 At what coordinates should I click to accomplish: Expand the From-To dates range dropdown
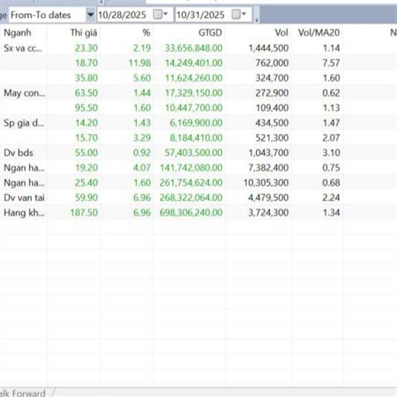pyautogui.click(x=90, y=14)
